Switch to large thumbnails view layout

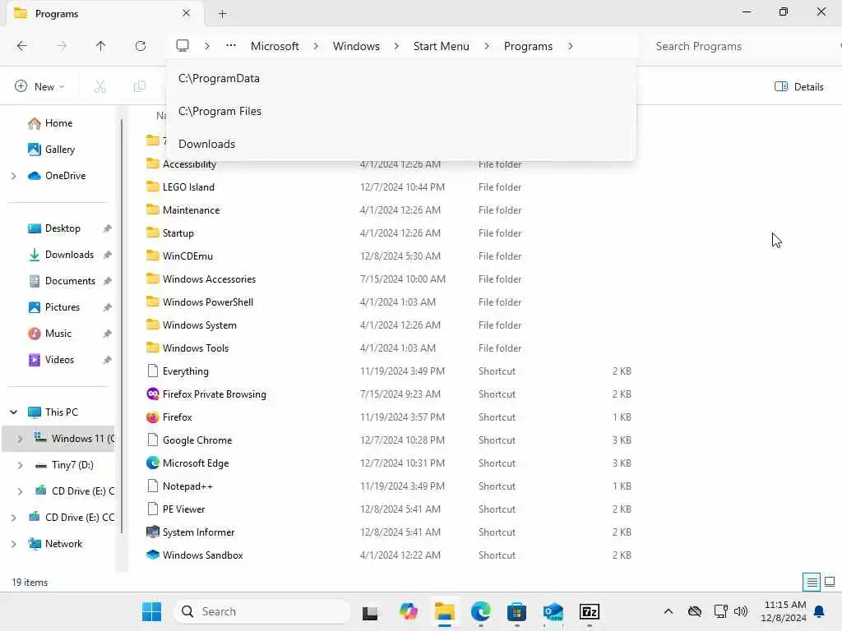pyautogui.click(x=830, y=582)
